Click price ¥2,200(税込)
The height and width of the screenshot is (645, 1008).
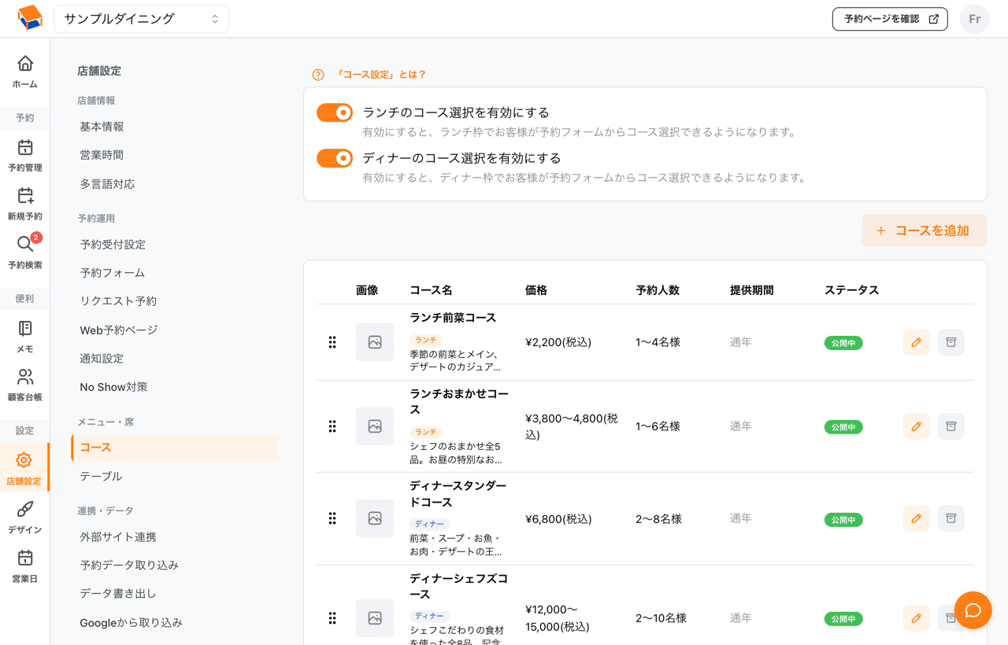[x=558, y=342]
